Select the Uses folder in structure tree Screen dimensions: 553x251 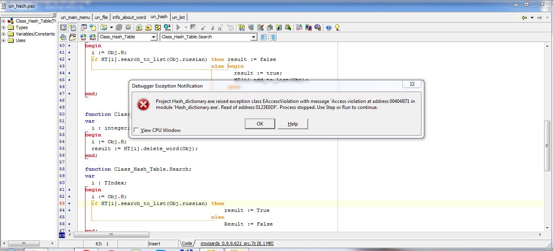[x=20, y=40]
